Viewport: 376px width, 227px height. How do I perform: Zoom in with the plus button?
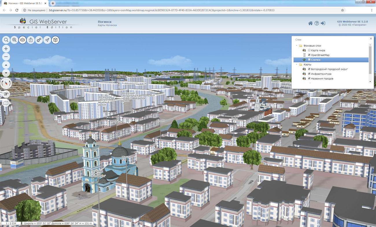[x=6, y=49]
